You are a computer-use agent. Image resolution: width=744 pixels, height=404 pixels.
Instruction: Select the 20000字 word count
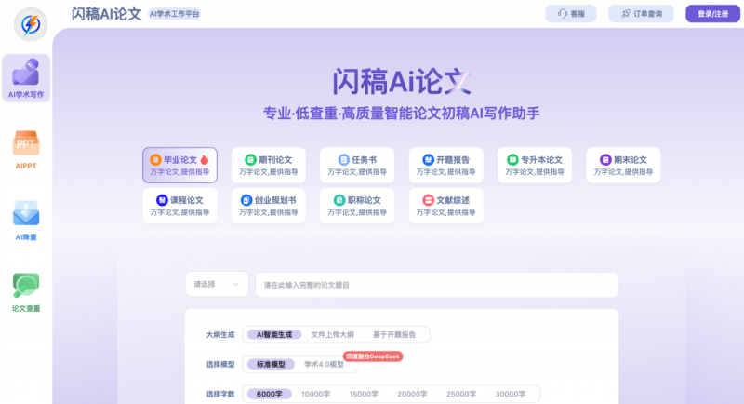pyautogui.click(x=412, y=394)
